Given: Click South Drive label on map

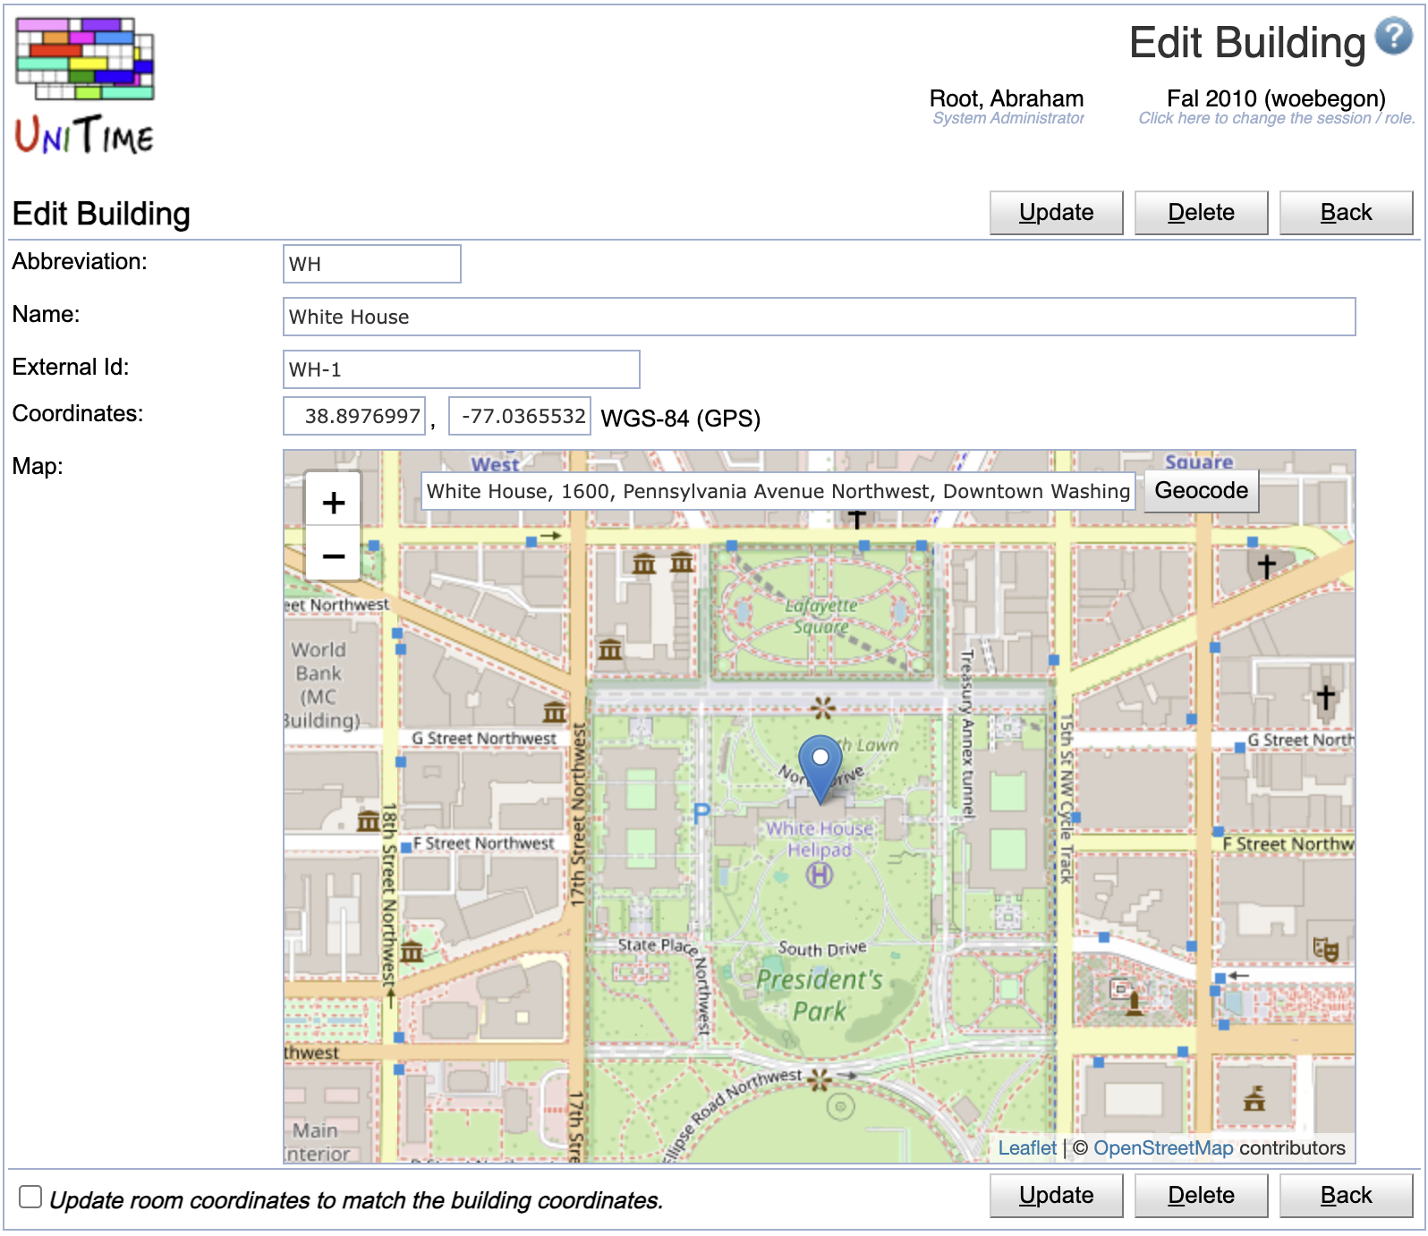Looking at the screenshot, I should pyautogui.click(x=822, y=948).
